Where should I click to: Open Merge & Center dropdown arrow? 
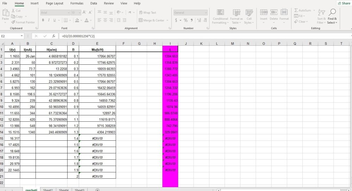coord(167,20)
